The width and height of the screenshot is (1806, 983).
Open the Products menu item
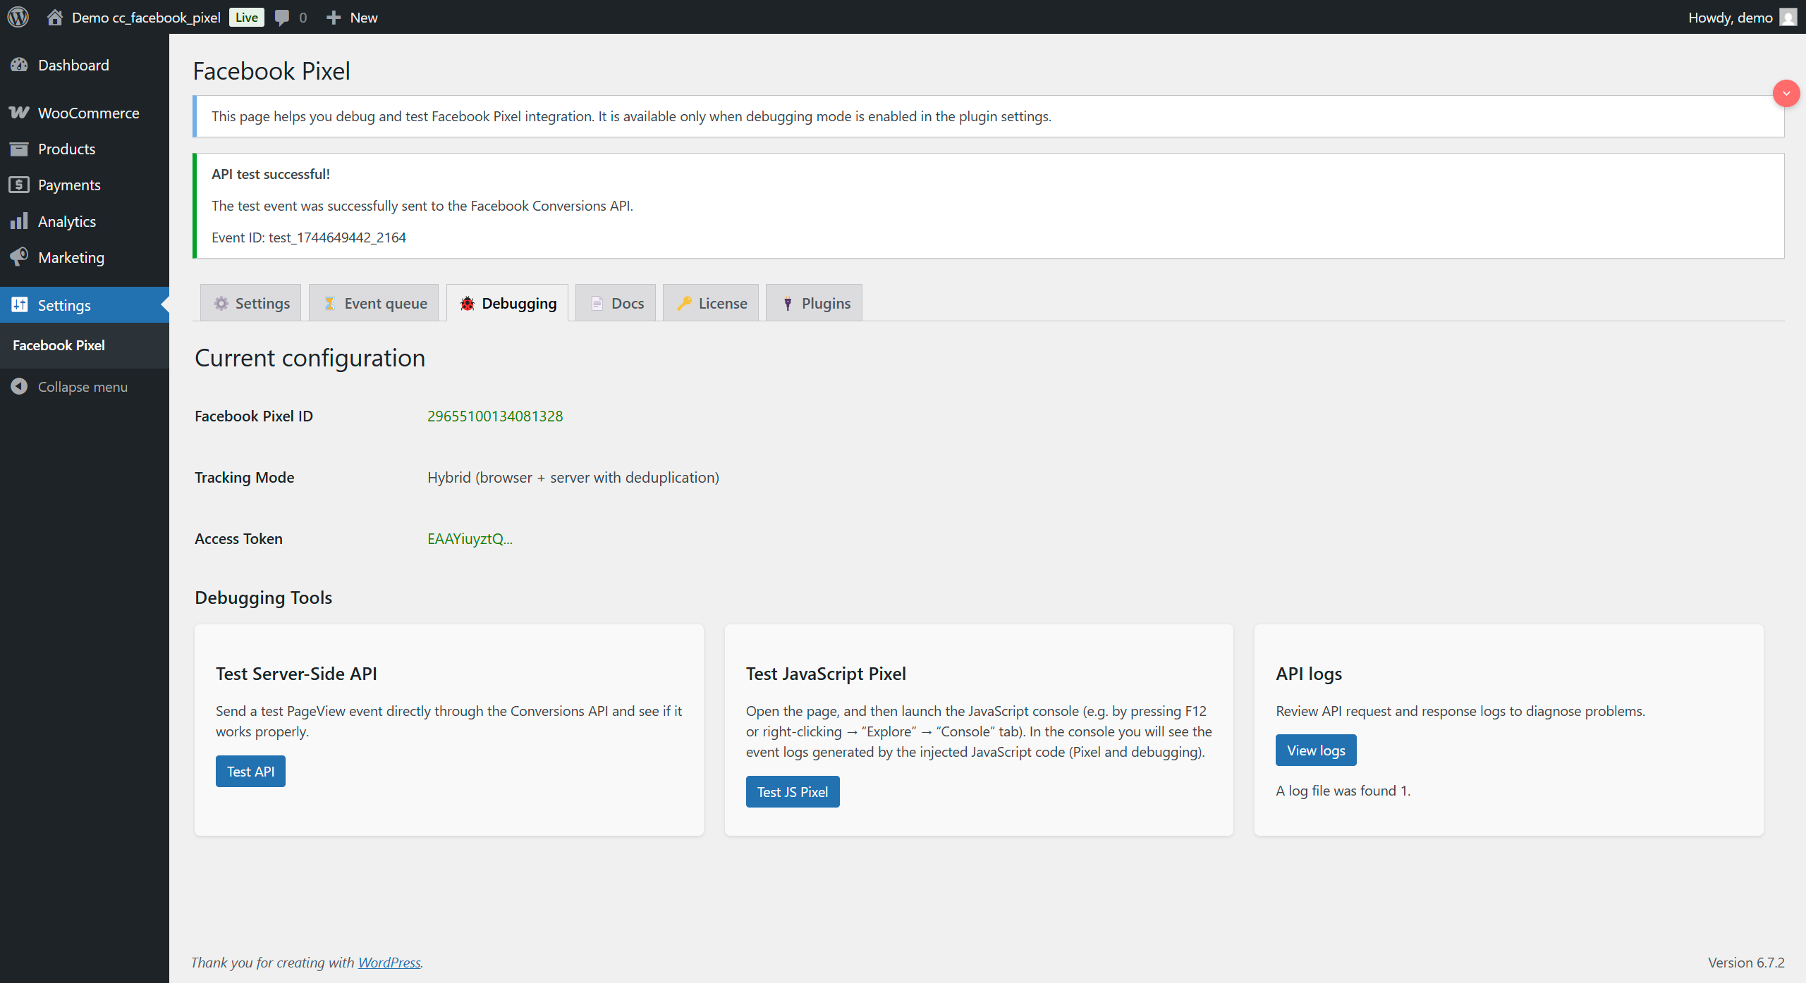[x=66, y=149]
